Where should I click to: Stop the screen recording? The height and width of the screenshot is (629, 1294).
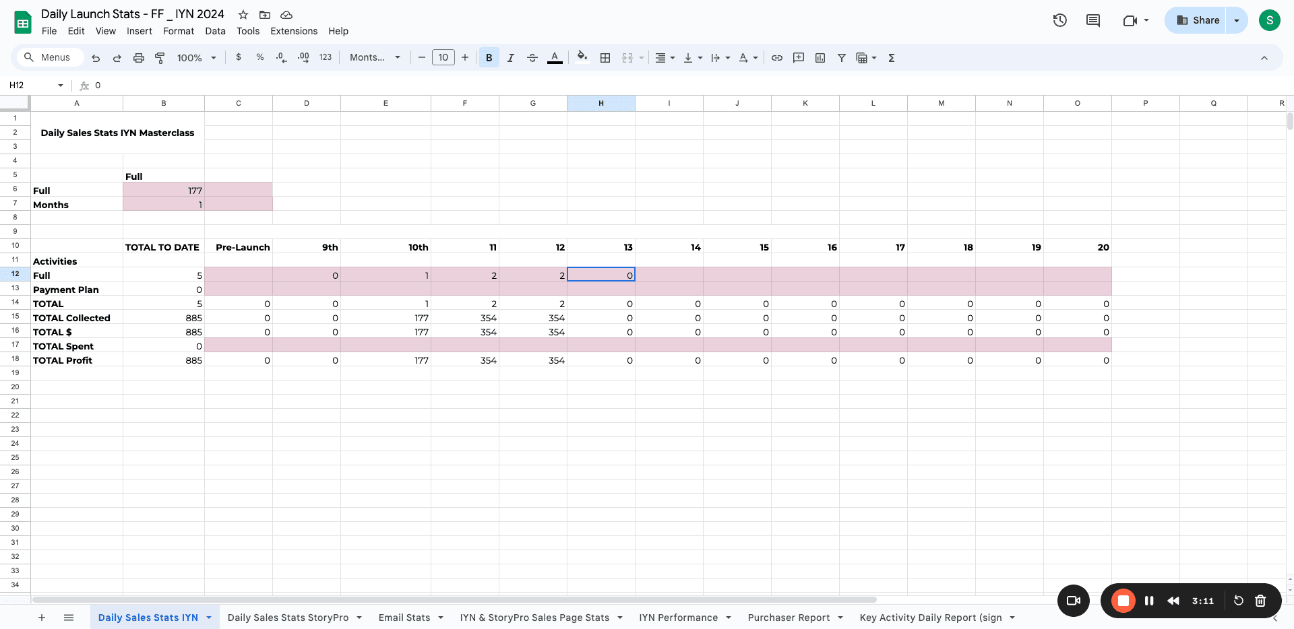click(1123, 601)
